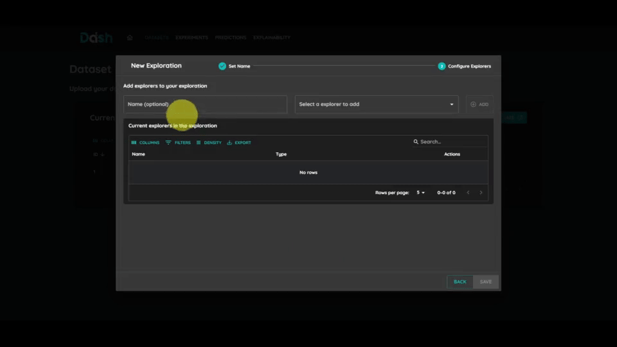This screenshot has width=617, height=347.
Task: Select the Set Name step
Action: click(235, 66)
